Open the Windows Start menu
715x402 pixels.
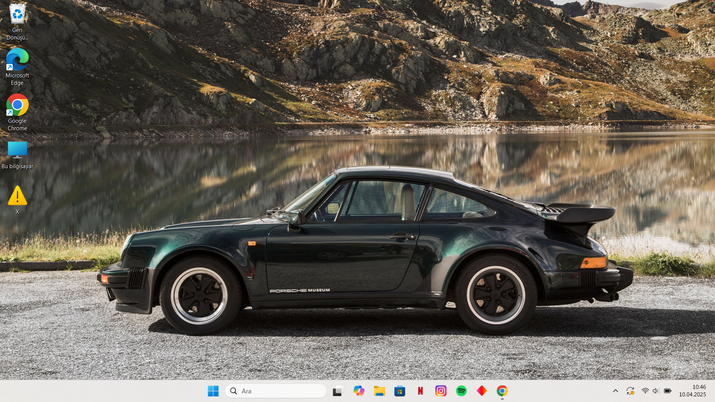(x=213, y=391)
